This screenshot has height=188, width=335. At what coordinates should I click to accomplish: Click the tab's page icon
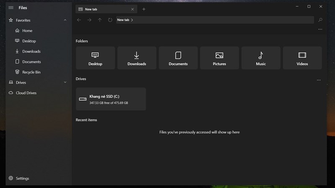(x=80, y=9)
